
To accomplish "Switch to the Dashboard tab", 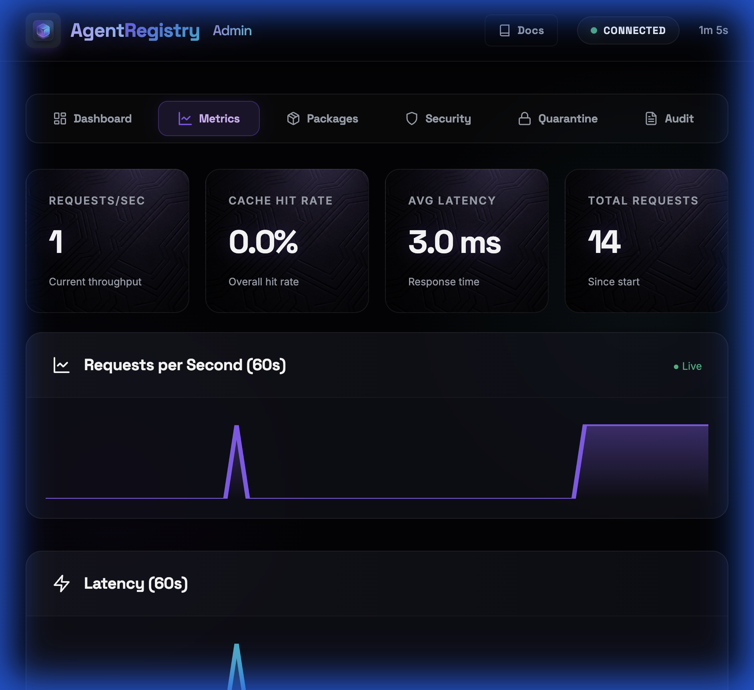I will [x=93, y=118].
